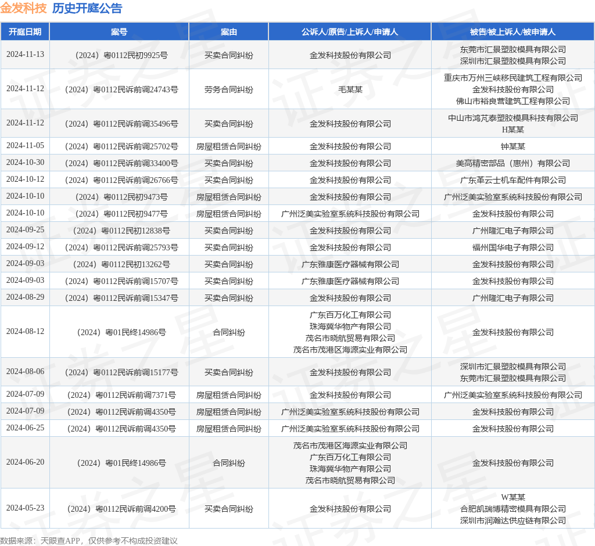Click date cell 2024-08-29
The image size is (595, 546).
point(25,297)
